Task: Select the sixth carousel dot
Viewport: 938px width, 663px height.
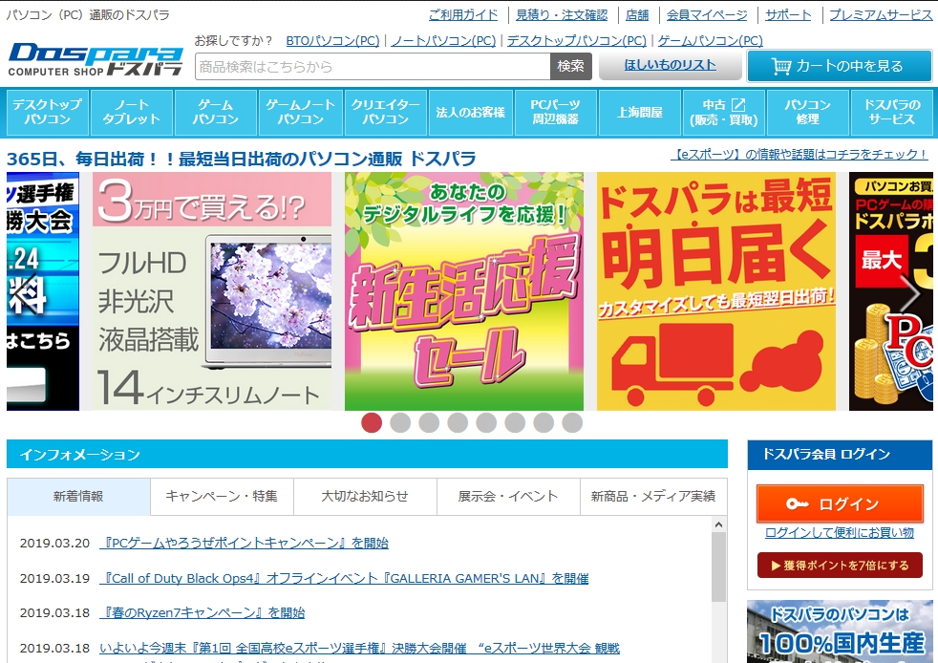Action: (515, 422)
